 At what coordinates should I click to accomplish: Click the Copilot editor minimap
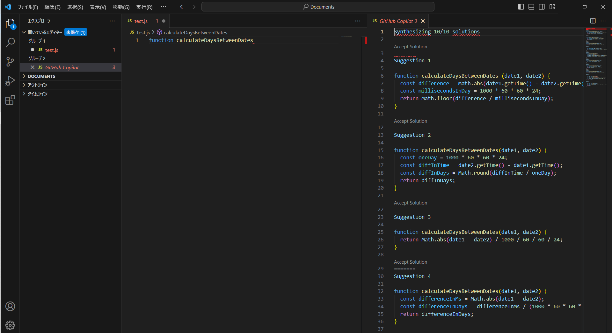tap(596, 57)
